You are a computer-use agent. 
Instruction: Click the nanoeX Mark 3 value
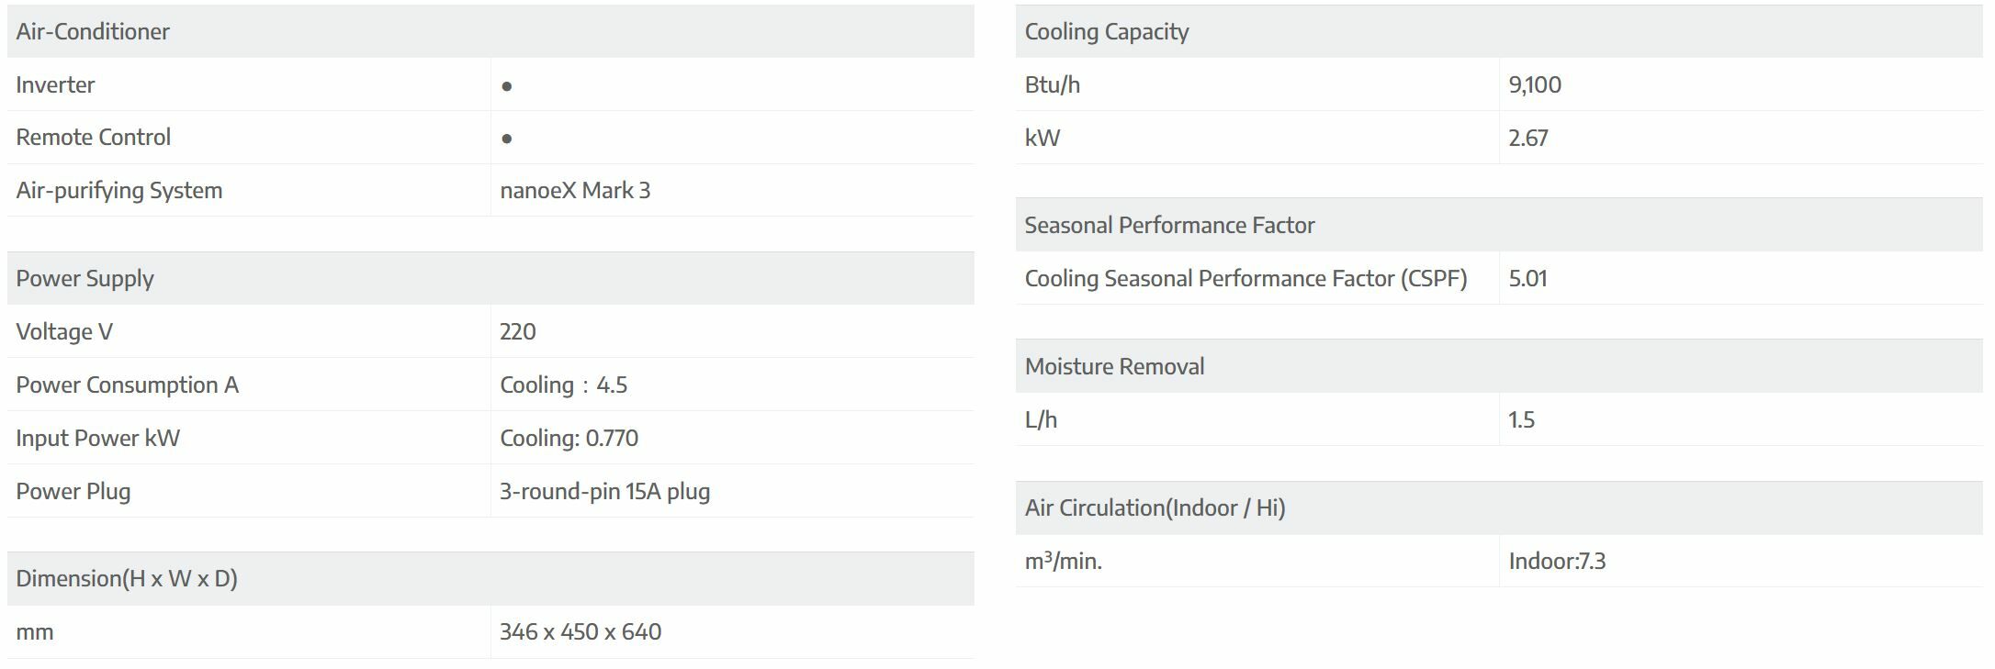tap(575, 191)
